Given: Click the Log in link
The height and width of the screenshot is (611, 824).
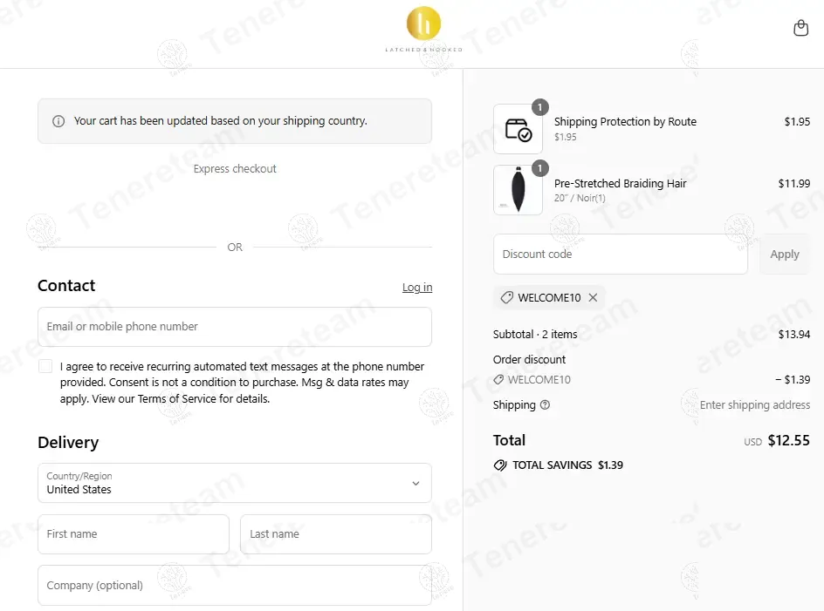Looking at the screenshot, I should coord(417,287).
